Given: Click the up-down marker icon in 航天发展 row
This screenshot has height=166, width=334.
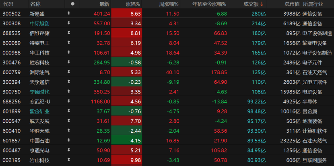Looking at the screenshot, I should pos(68,121).
